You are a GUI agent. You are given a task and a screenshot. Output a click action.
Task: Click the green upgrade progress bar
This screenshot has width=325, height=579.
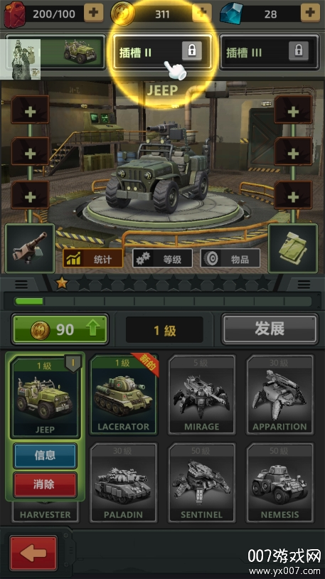point(162,301)
